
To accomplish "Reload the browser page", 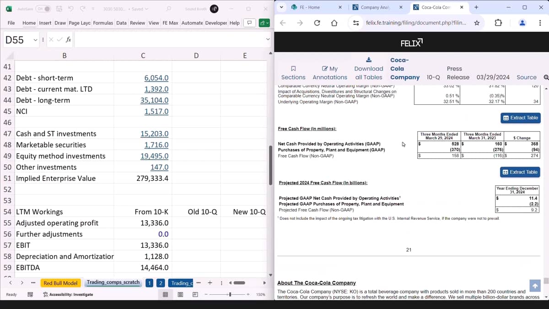I will [x=317, y=23].
